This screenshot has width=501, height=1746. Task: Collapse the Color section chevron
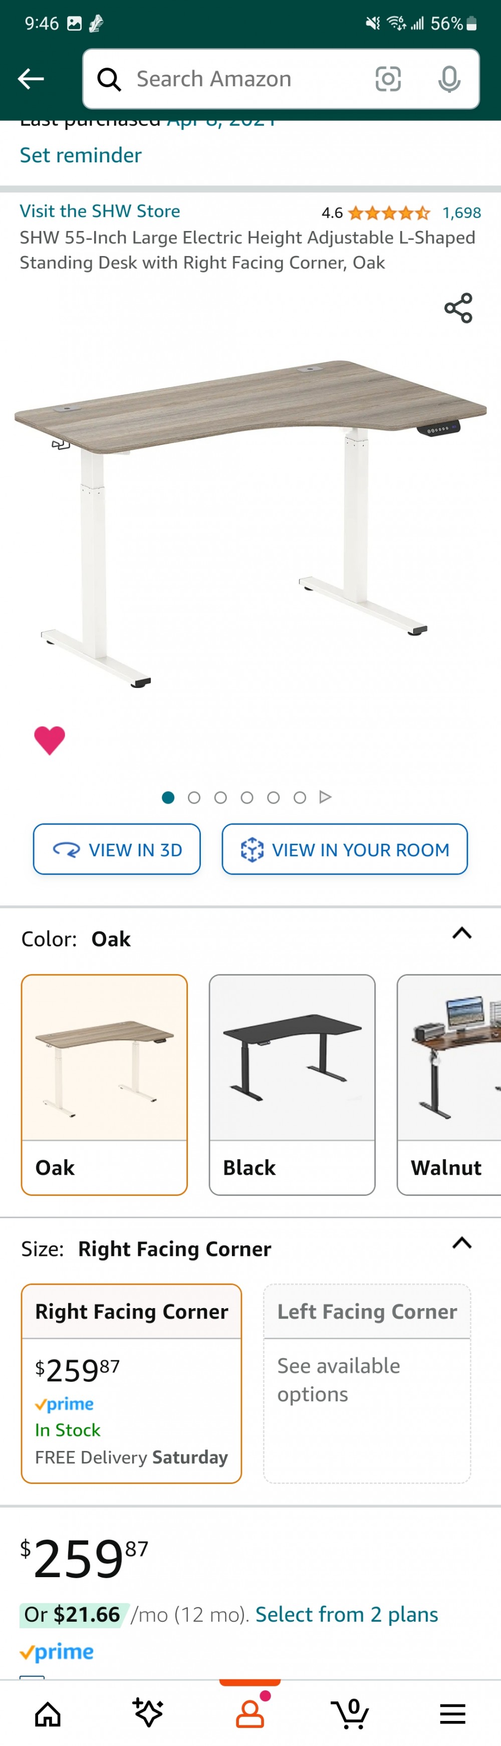462,933
